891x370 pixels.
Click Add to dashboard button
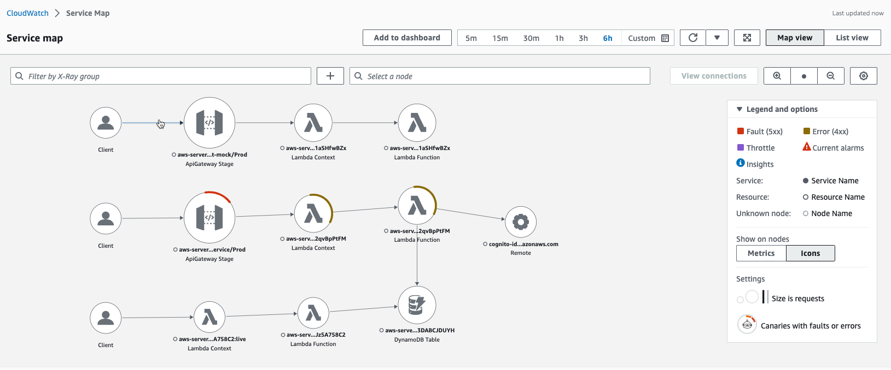407,38
